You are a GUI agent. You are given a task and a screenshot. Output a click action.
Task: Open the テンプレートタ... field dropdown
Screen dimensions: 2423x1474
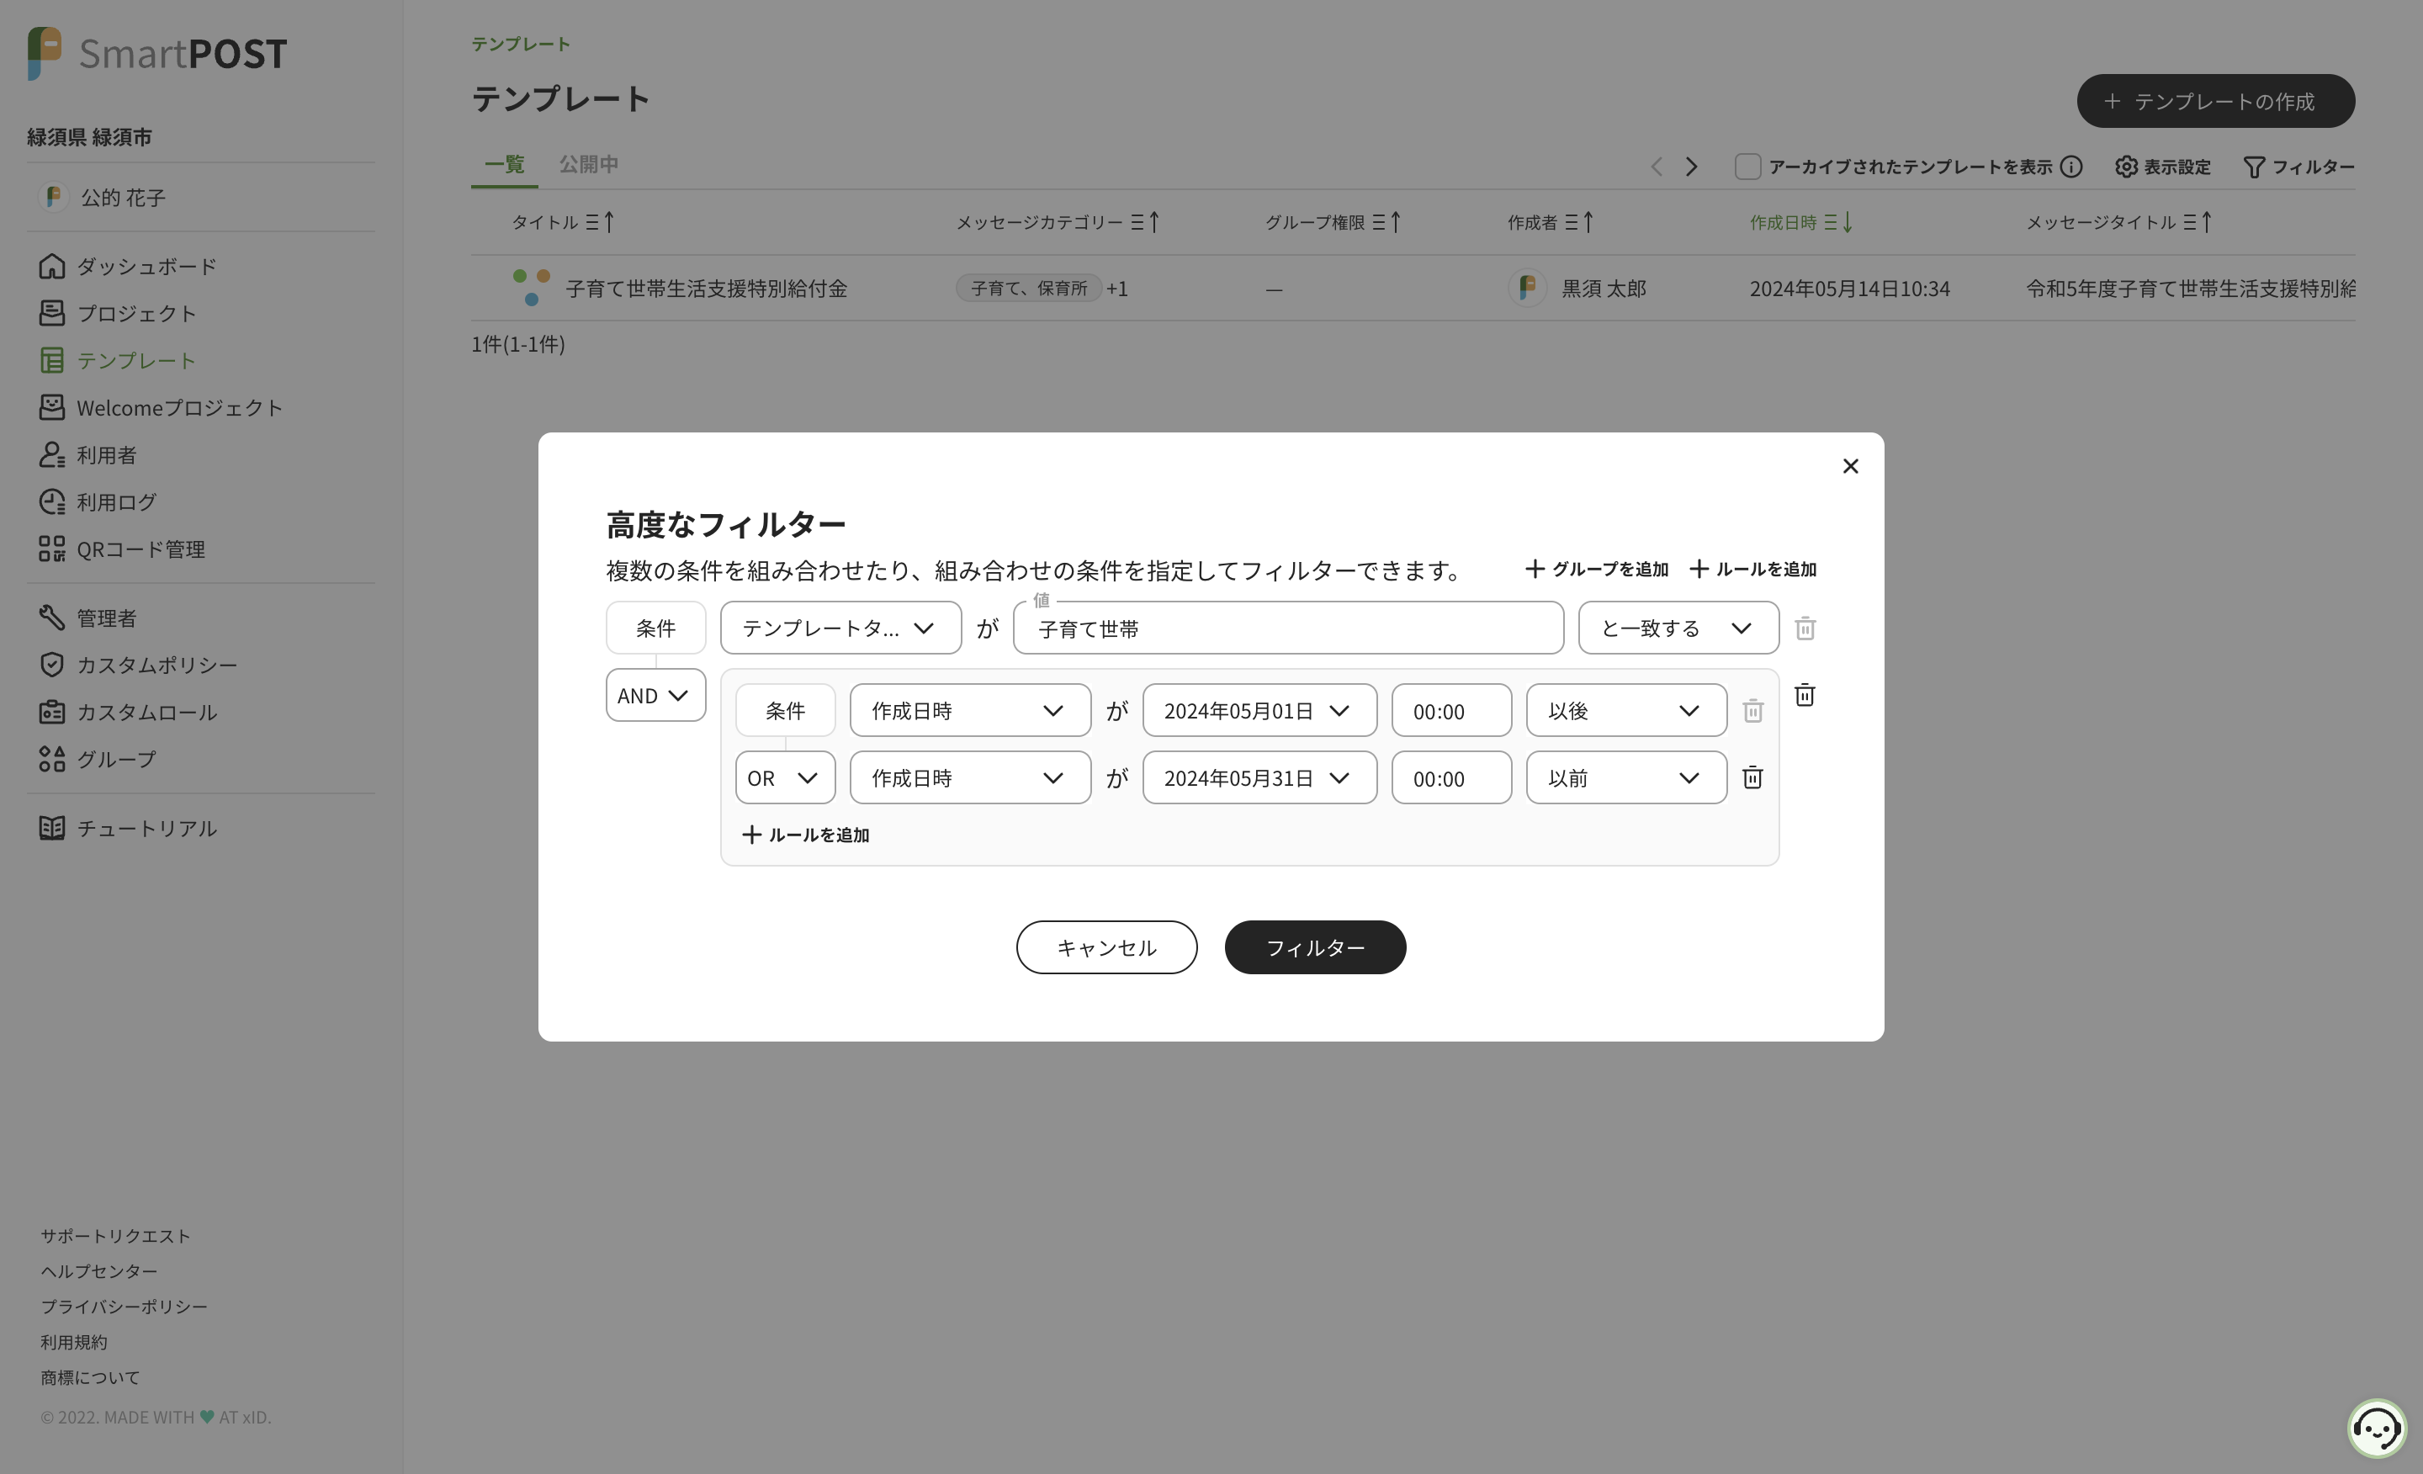click(840, 628)
